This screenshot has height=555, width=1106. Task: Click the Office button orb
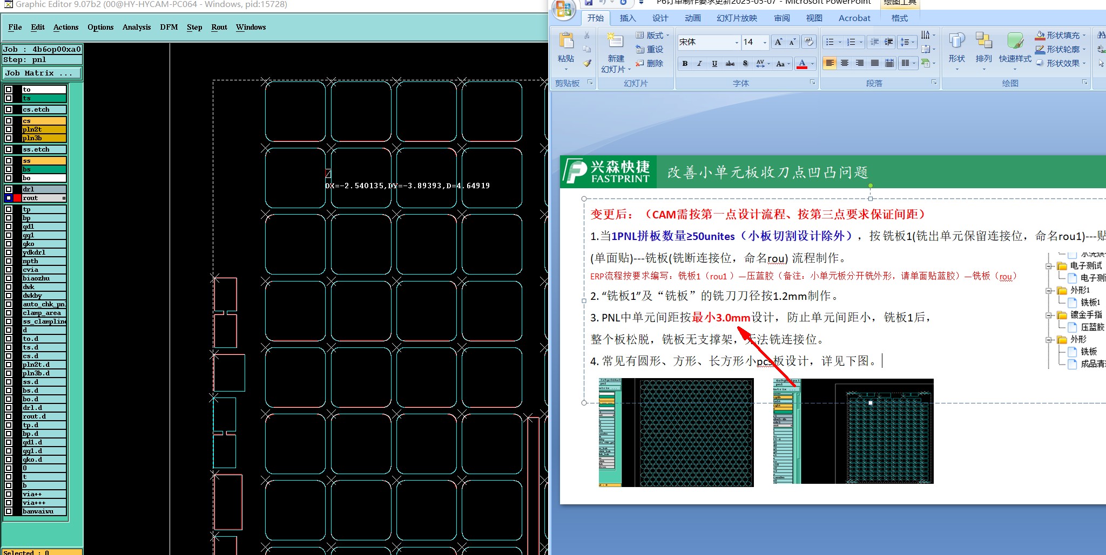563,9
